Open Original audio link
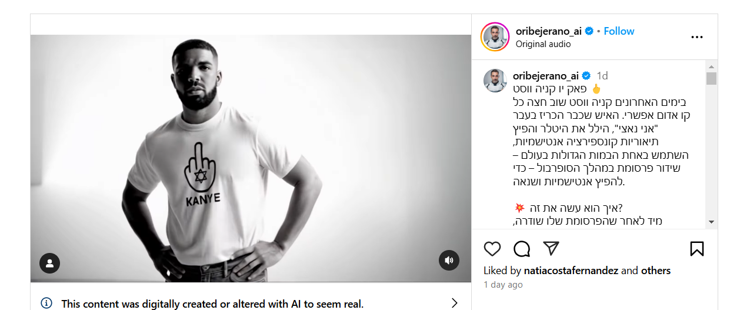The image size is (750, 310). point(543,44)
